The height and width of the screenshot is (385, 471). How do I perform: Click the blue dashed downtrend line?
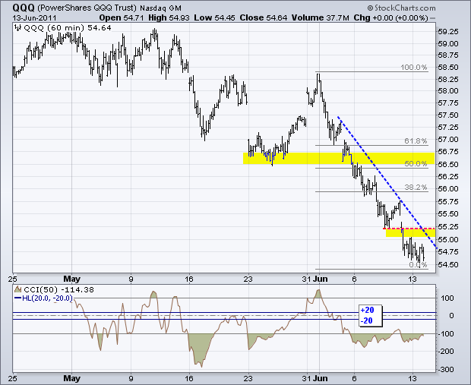click(x=387, y=182)
